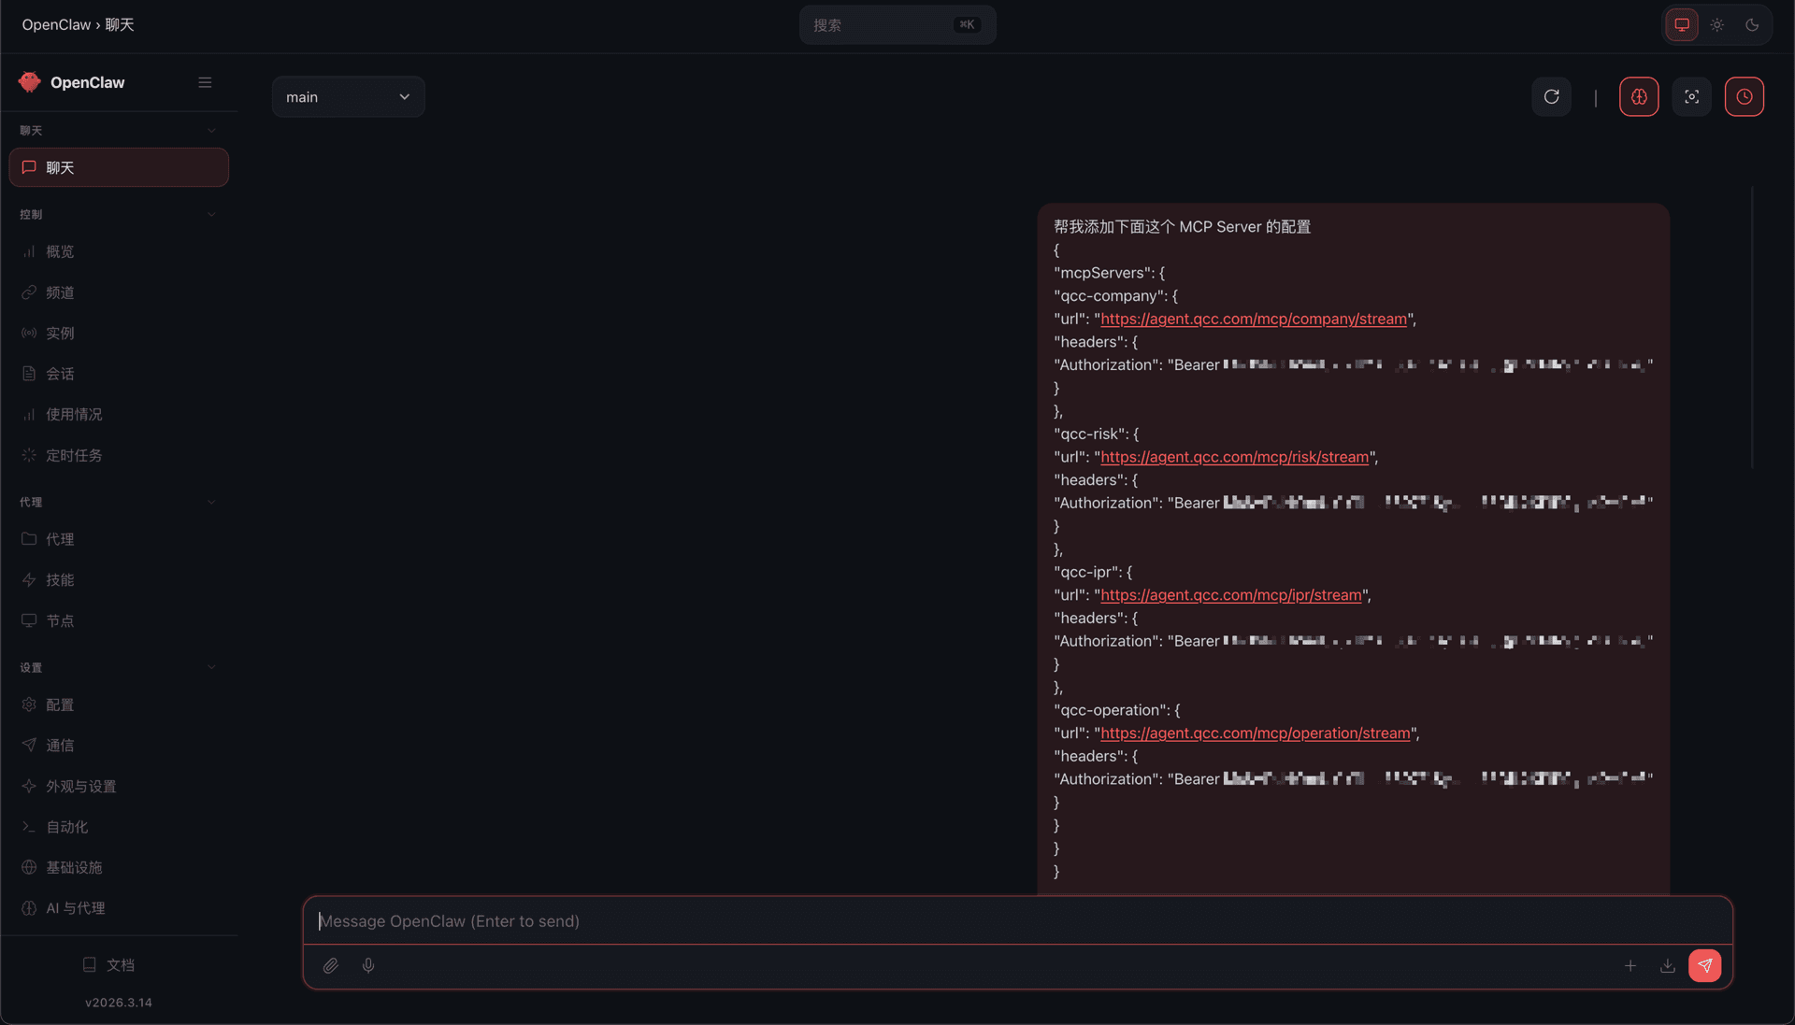Viewport: 1795px width, 1025px height.
Task: Click the download export icon in composer
Action: (1667, 966)
